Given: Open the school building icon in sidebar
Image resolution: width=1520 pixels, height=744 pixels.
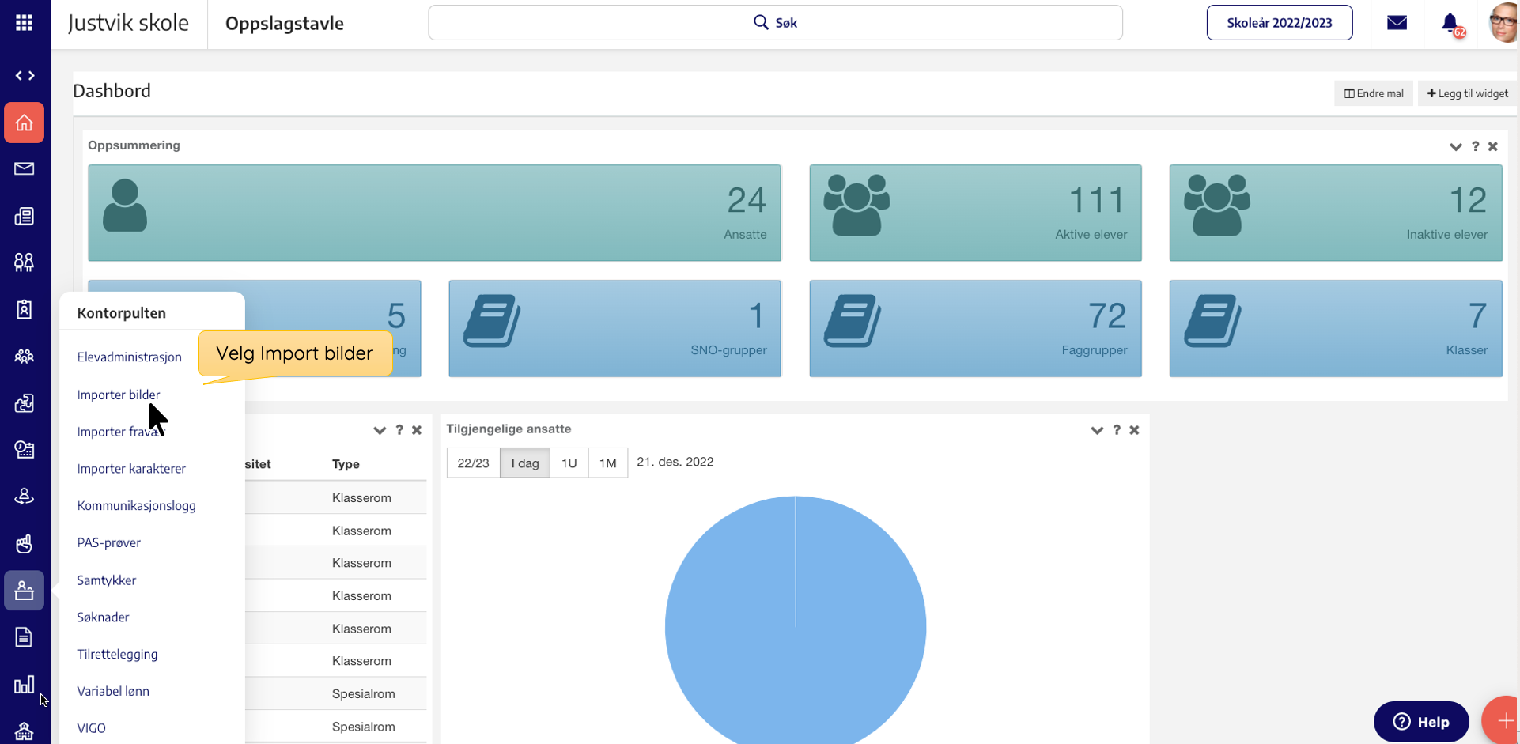Looking at the screenshot, I should pyautogui.click(x=25, y=731).
